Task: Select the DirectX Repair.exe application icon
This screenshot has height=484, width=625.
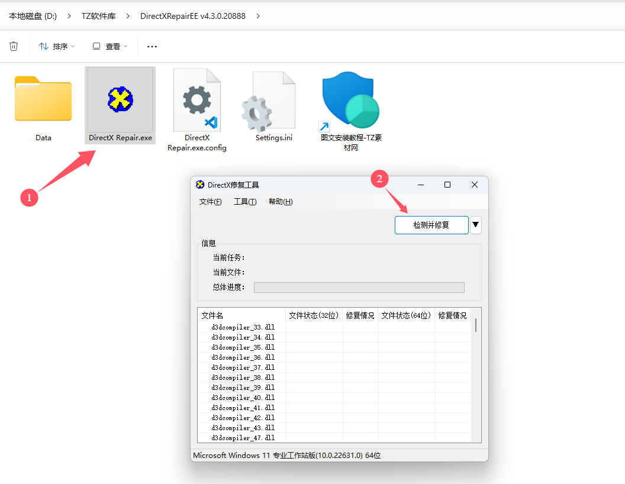Action: click(120, 99)
